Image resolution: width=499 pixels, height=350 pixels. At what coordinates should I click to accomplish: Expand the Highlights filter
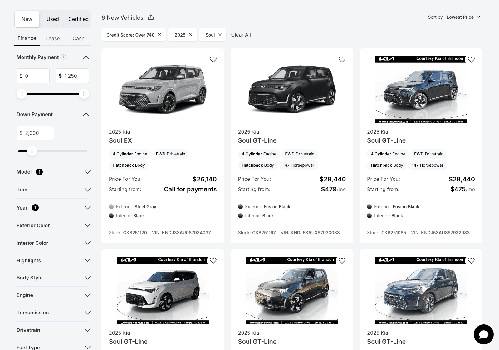53,260
